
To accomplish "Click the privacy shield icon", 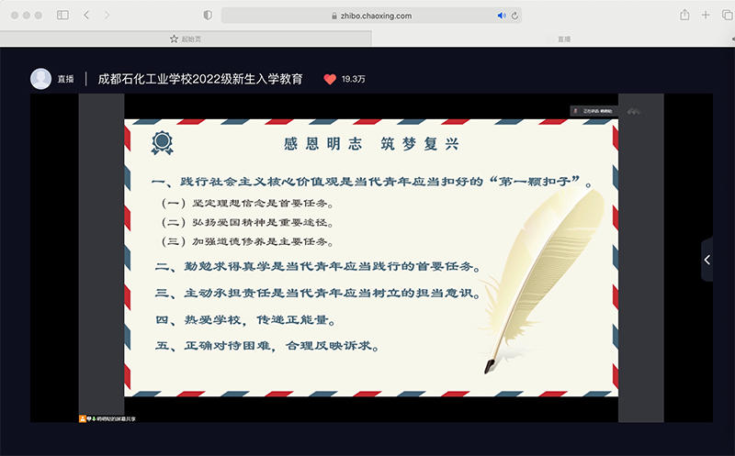I will 207,16.
